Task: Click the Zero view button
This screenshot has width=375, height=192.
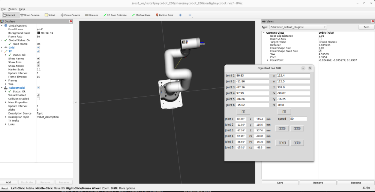Action: (366, 27)
